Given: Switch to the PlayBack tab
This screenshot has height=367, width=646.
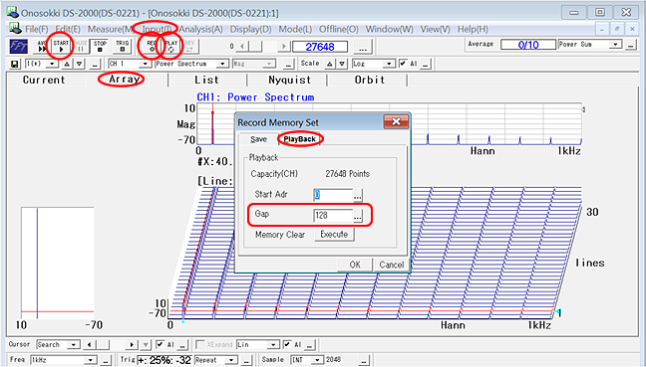Looking at the screenshot, I should [x=299, y=139].
